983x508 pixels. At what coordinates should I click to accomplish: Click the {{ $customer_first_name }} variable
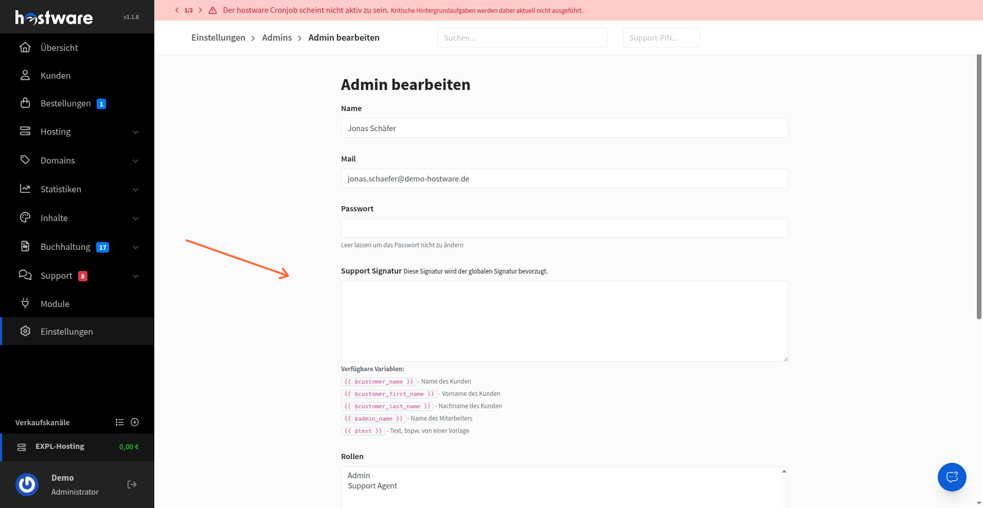coord(389,394)
